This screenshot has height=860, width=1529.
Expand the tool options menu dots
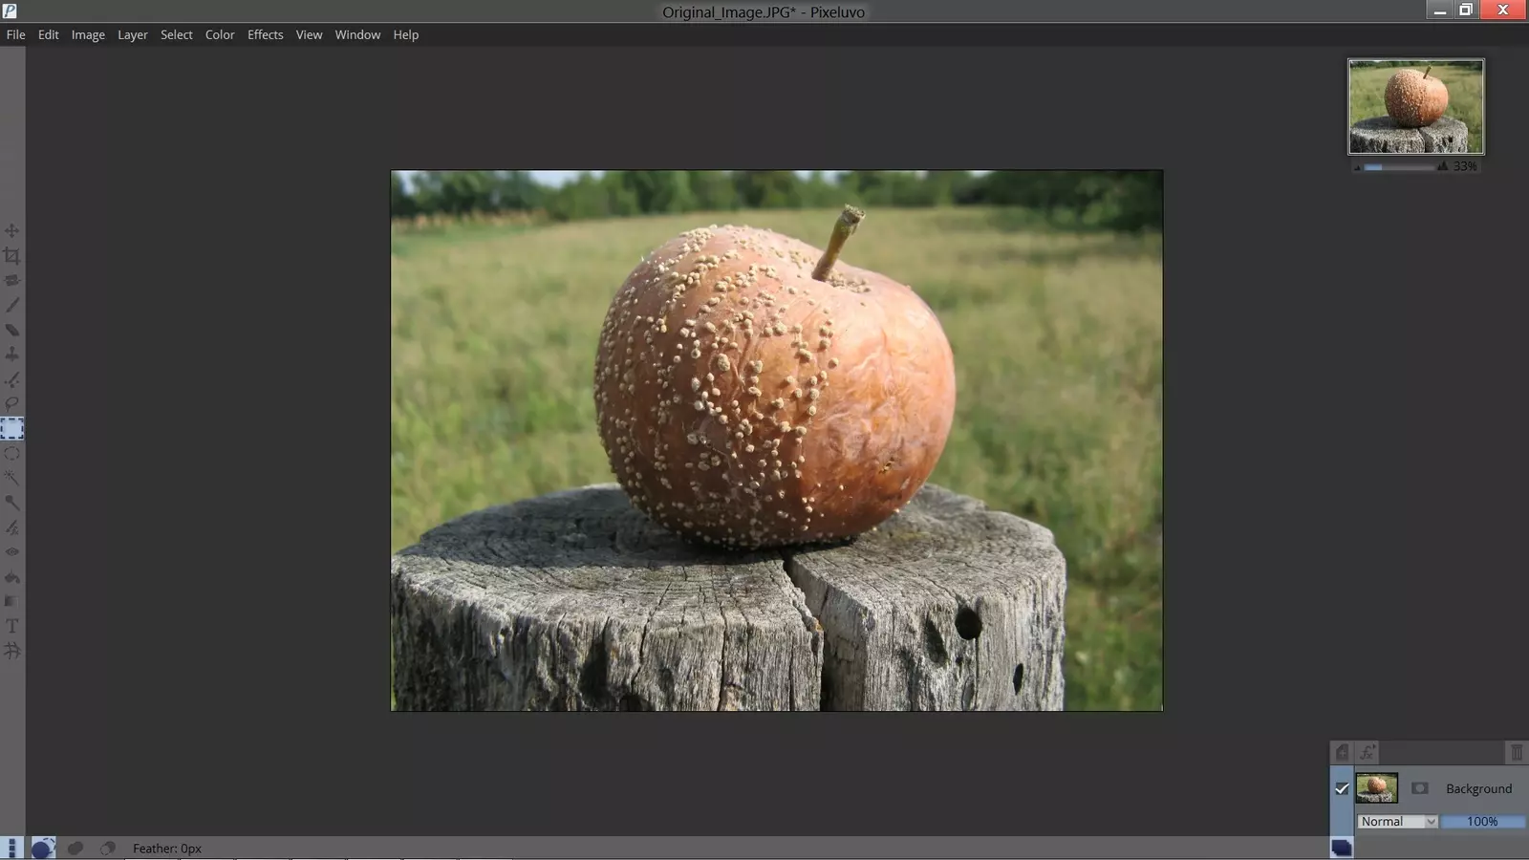(11, 849)
